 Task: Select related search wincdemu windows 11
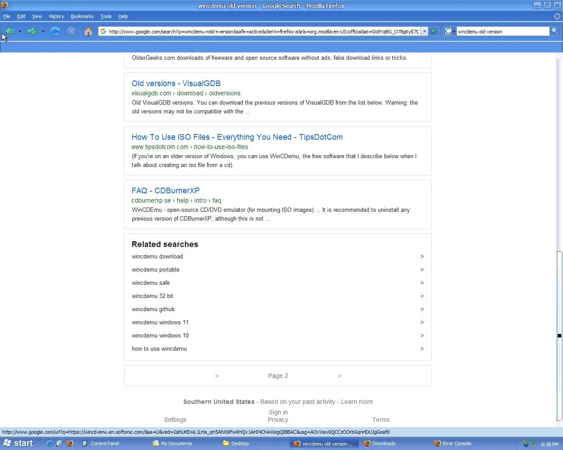click(x=160, y=323)
